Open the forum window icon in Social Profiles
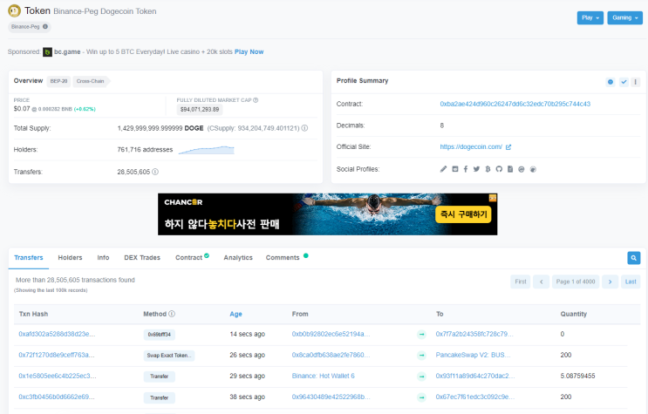Image resolution: width=648 pixels, height=414 pixels. click(x=455, y=169)
